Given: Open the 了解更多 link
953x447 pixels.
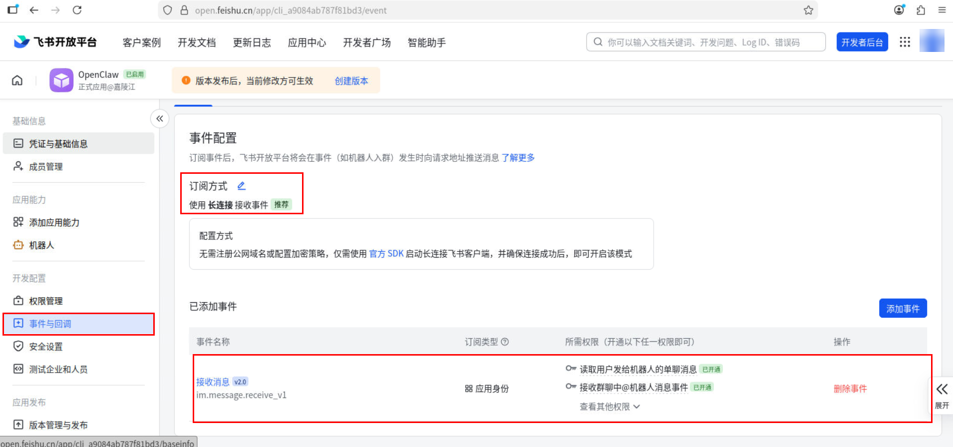Looking at the screenshot, I should coord(518,158).
